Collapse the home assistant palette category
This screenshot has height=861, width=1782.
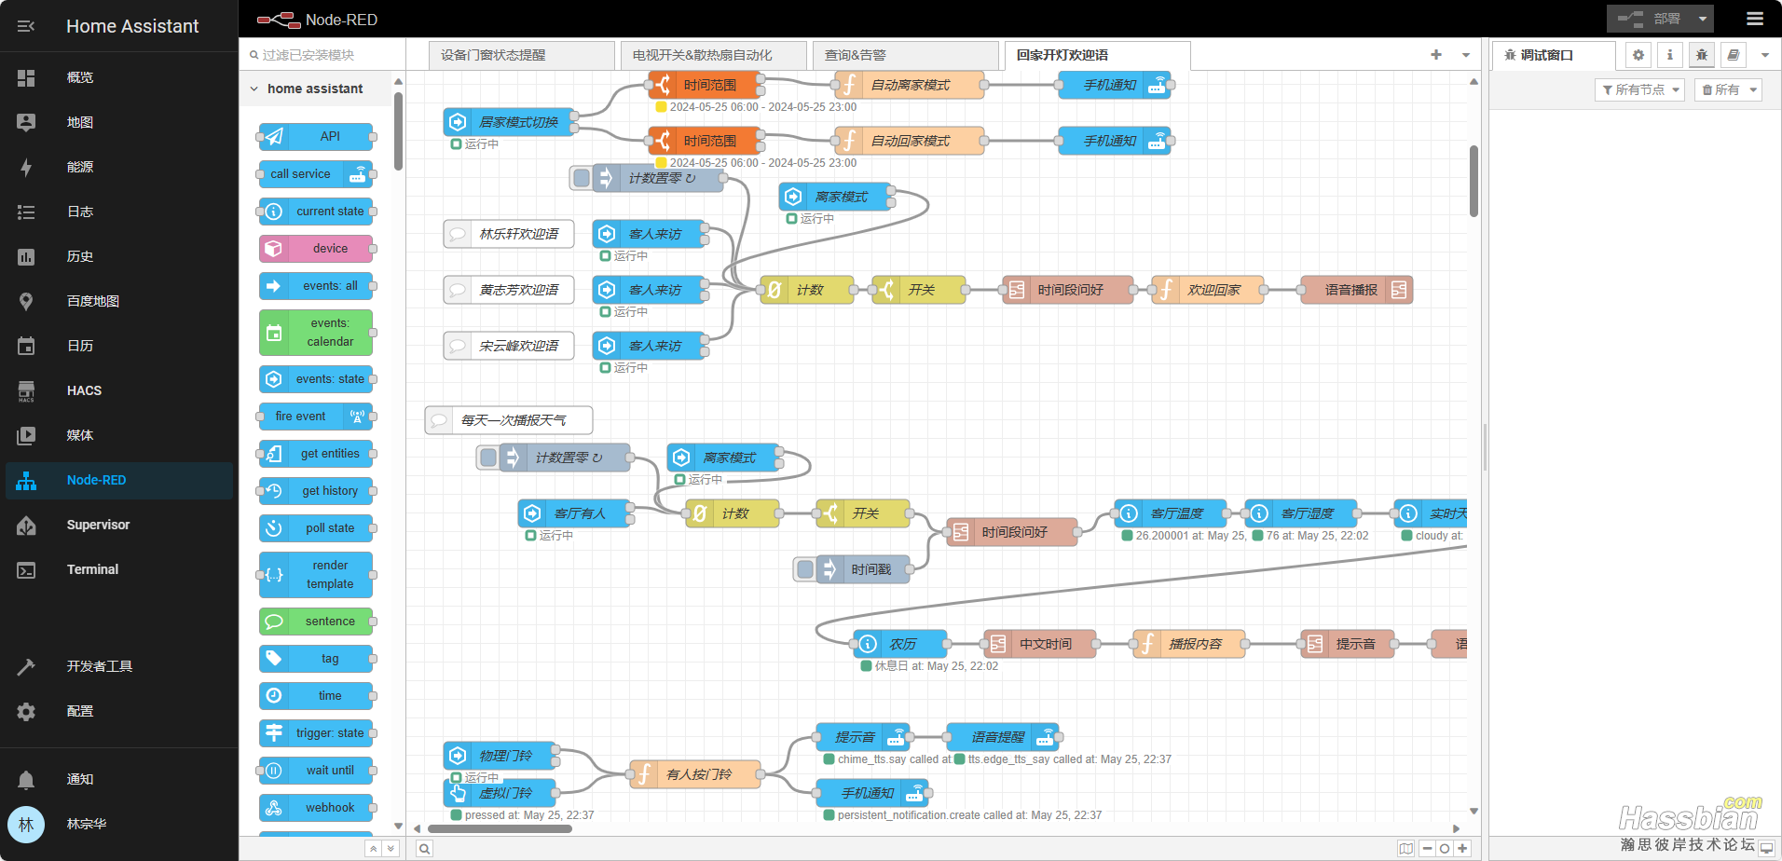313,89
